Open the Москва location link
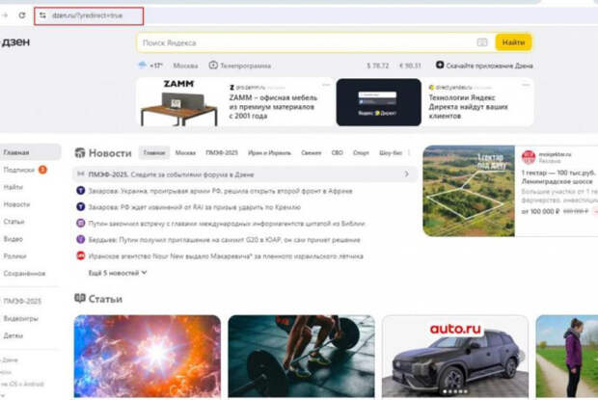The image size is (598, 400). [185, 66]
